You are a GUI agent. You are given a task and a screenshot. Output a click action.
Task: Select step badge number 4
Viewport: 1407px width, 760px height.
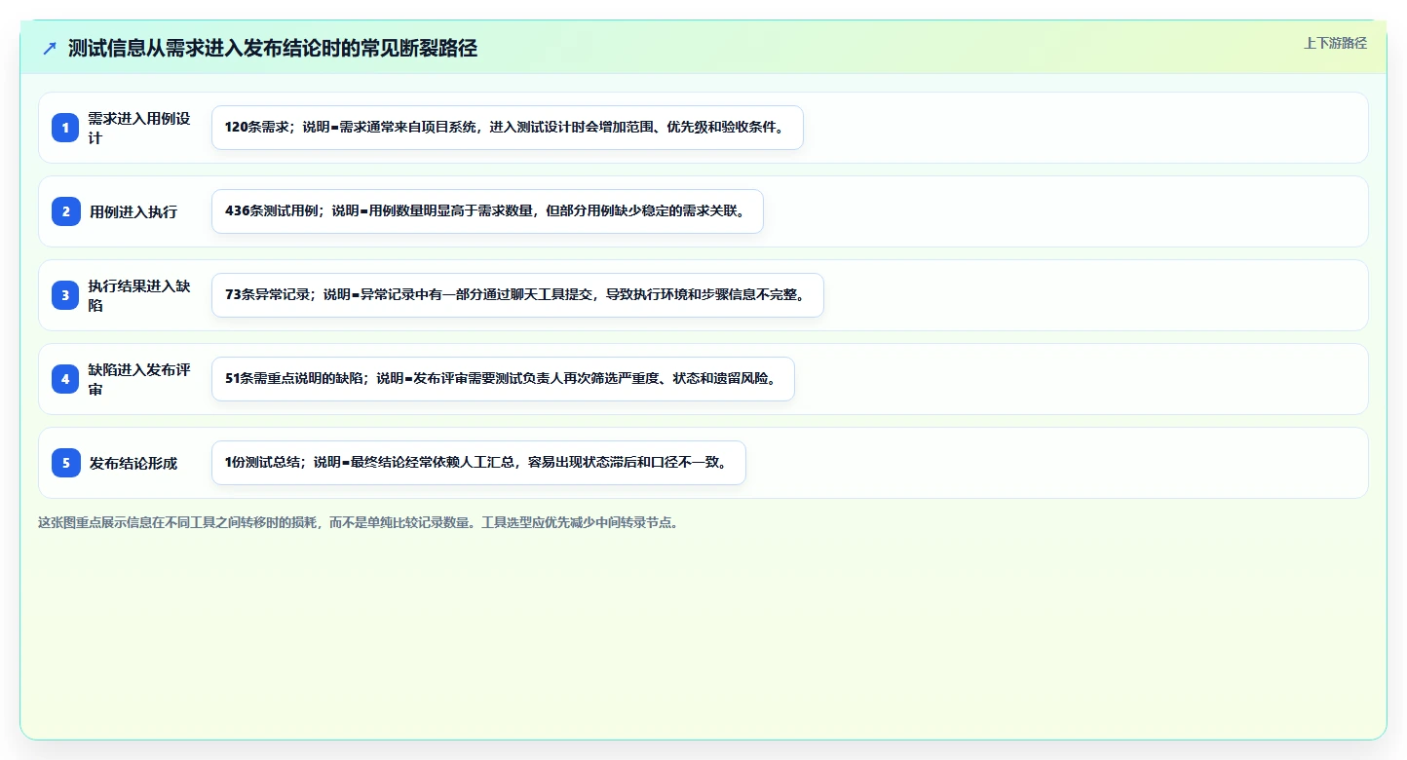[66, 379]
